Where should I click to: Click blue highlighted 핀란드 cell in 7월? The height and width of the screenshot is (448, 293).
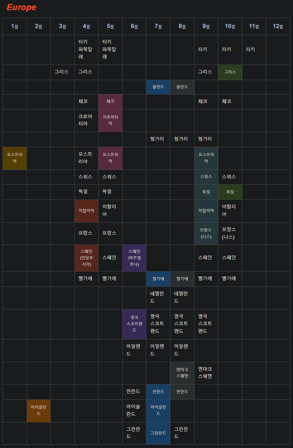158,392
